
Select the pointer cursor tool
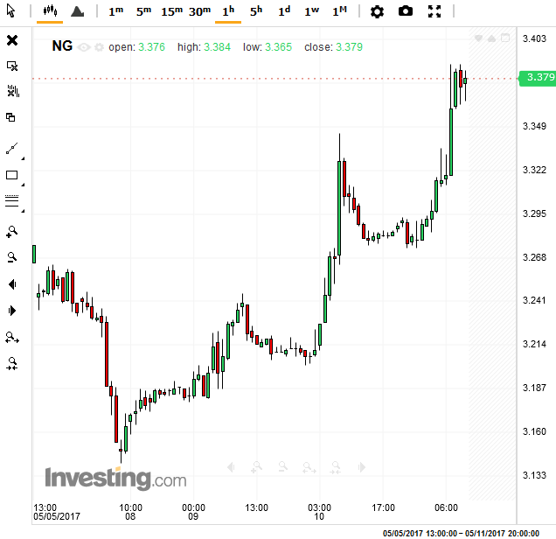click(11, 11)
